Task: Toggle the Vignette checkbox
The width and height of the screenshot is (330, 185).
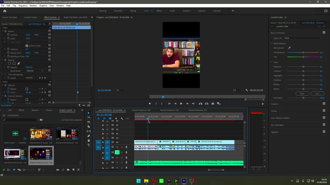Action: tap(324, 132)
